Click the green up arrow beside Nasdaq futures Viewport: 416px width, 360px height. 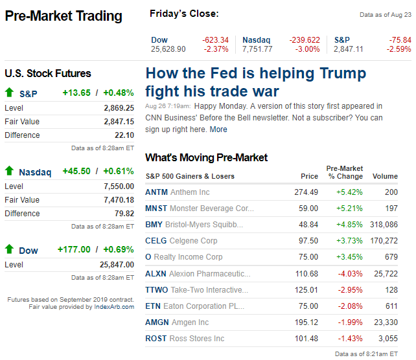(10, 171)
